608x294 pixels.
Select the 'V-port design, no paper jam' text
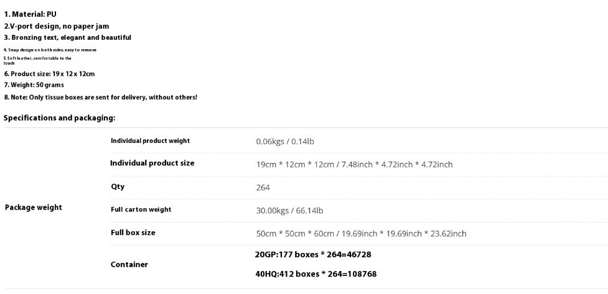tap(57, 26)
